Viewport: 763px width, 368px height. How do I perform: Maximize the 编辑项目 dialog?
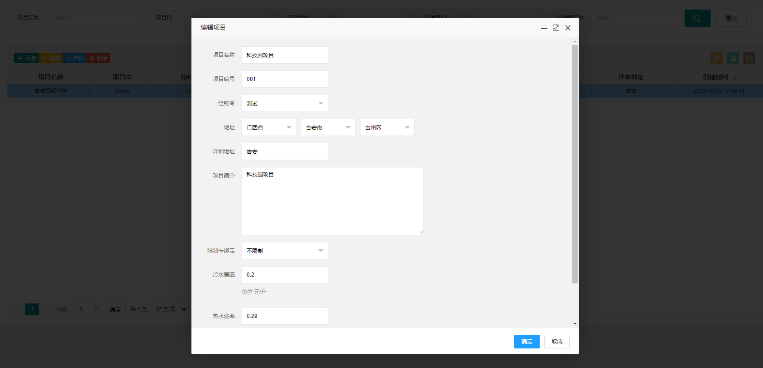click(x=556, y=28)
